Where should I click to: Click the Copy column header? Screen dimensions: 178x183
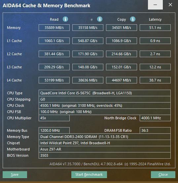pyautogui.click(x=122, y=19)
